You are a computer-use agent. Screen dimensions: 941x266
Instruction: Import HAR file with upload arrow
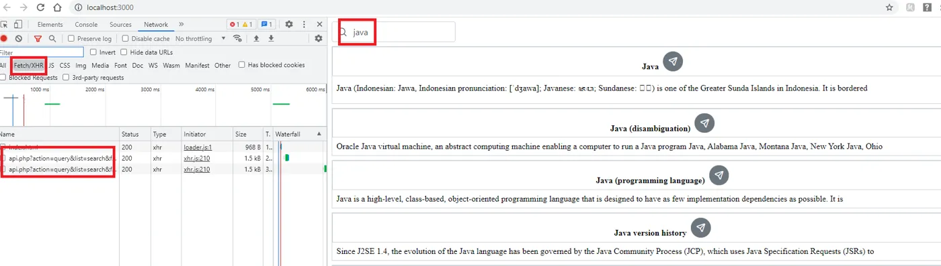[256, 38]
